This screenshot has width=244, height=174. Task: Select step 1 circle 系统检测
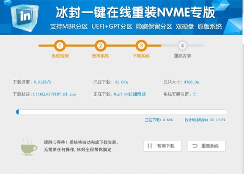click(60, 46)
